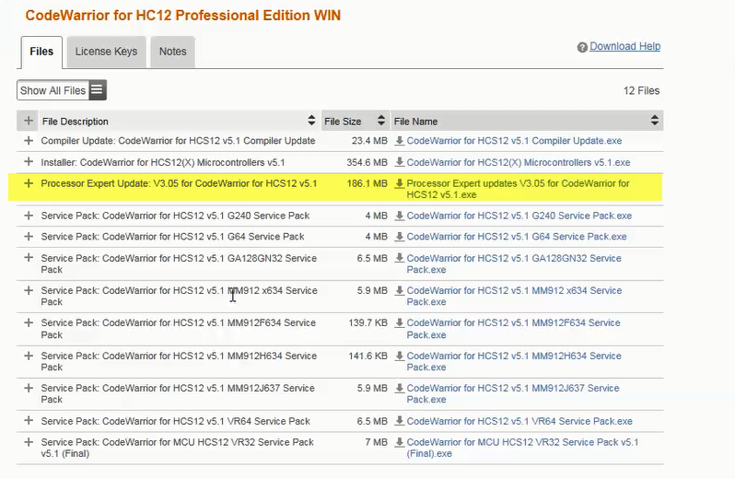Click download icon for G240 Service Pack.exe
The width and height of the screenshot is (735, 479).
(400, 216)
